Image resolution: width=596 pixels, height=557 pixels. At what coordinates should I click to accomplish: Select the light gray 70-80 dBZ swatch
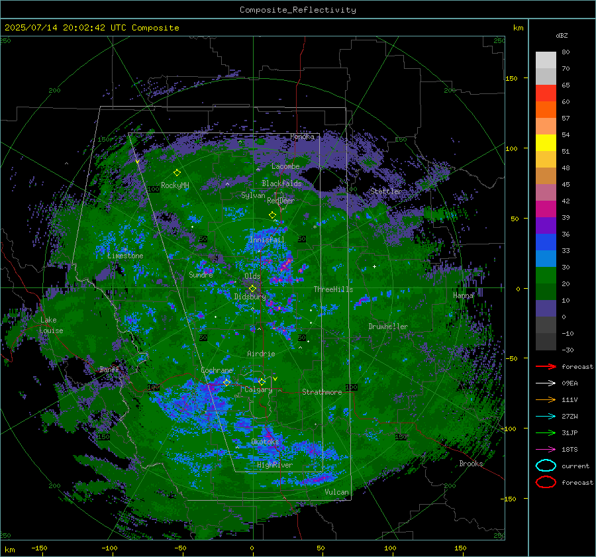pyautogui.click(x=546, y=60)
